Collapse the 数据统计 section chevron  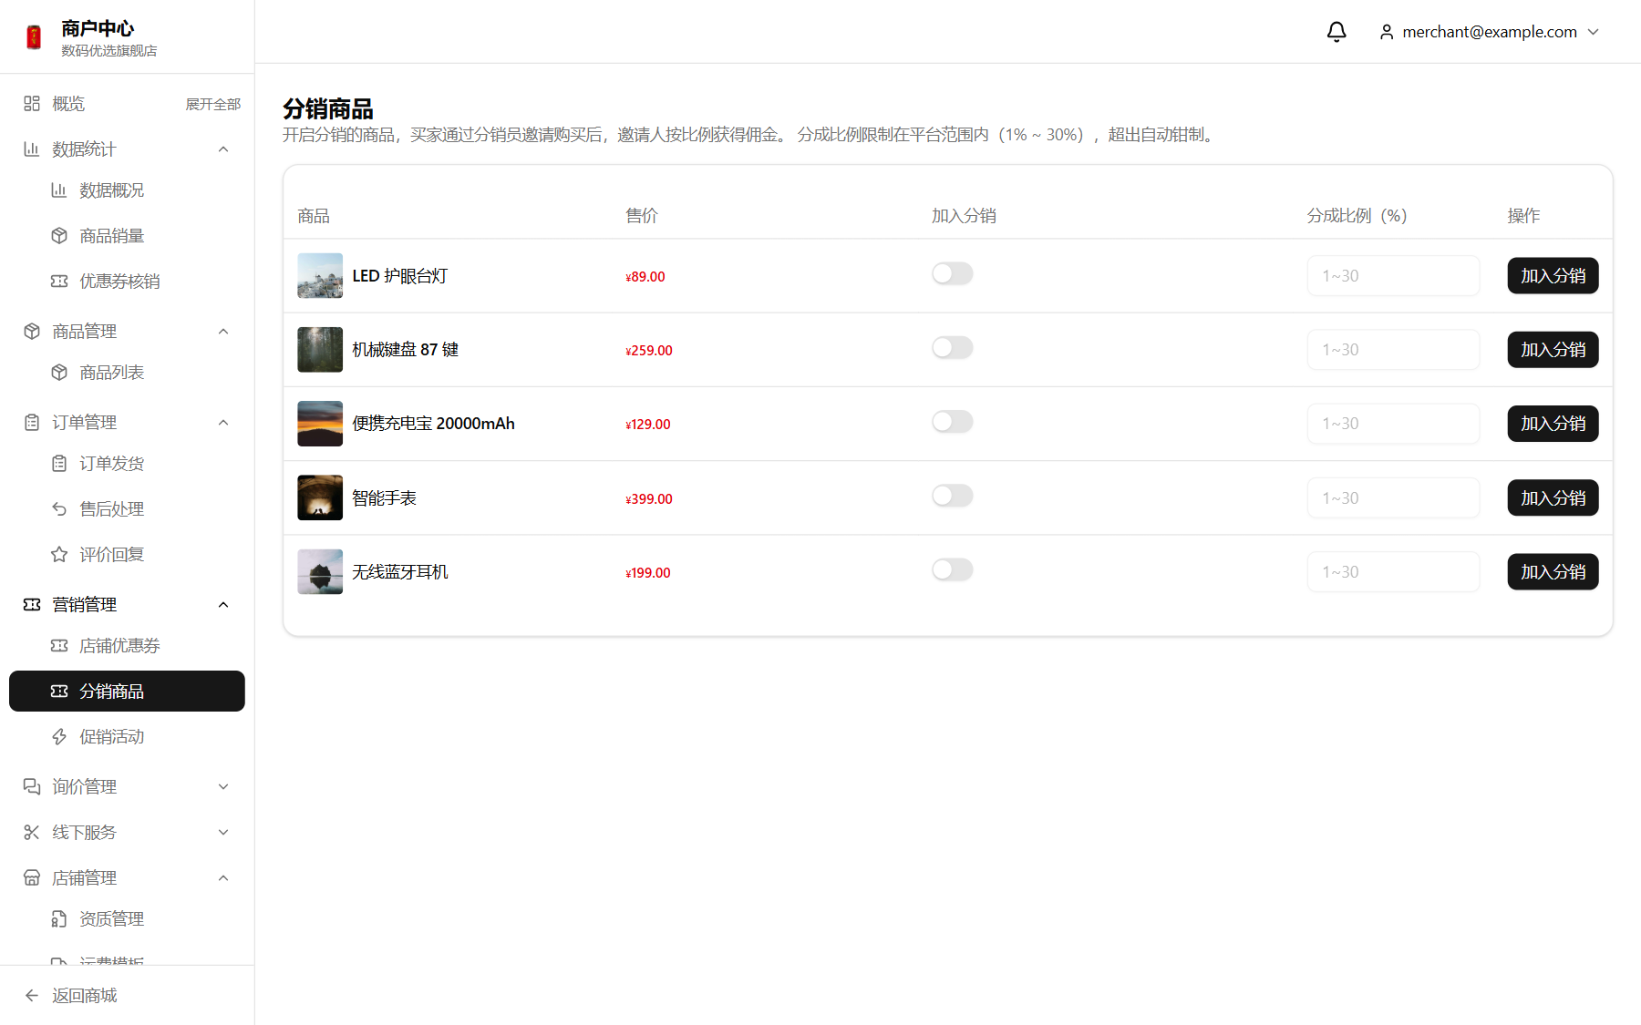(223, 149)
